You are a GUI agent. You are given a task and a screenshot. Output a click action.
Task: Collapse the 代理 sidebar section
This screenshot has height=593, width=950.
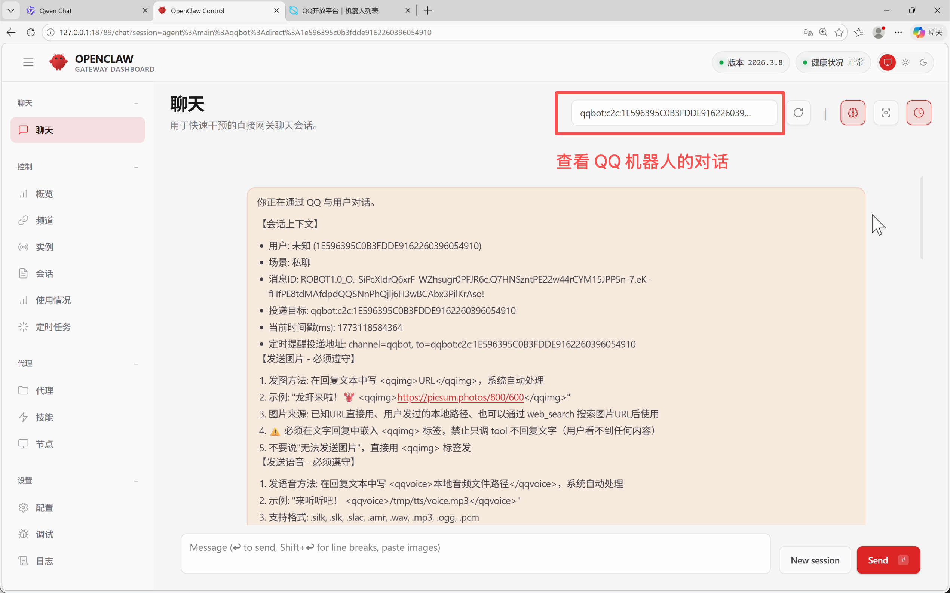[x=136, y=364]
